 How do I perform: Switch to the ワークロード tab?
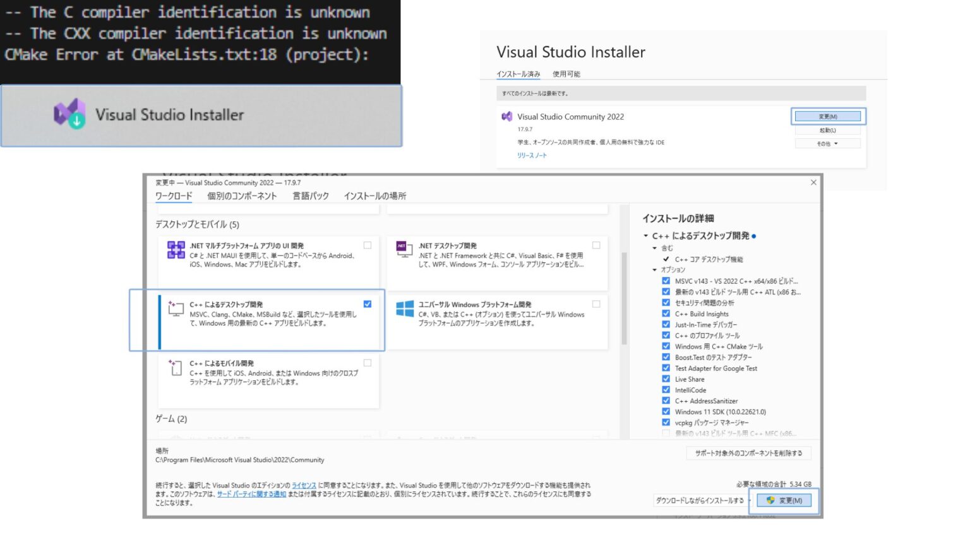(x=174, y=196)
